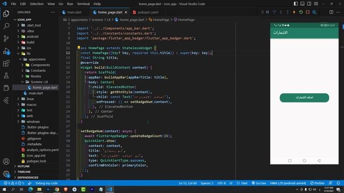Click Ln 12, Col 69 position indicator

pos(188,183)
